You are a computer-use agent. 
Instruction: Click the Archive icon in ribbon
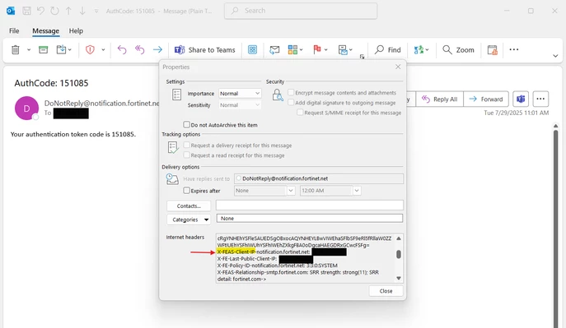pyautogui.click(x=44, y=49)
